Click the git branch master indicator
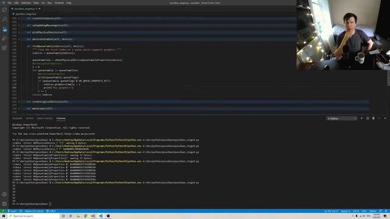This screenshot has width=390, height=219. (x=12, y=211)
